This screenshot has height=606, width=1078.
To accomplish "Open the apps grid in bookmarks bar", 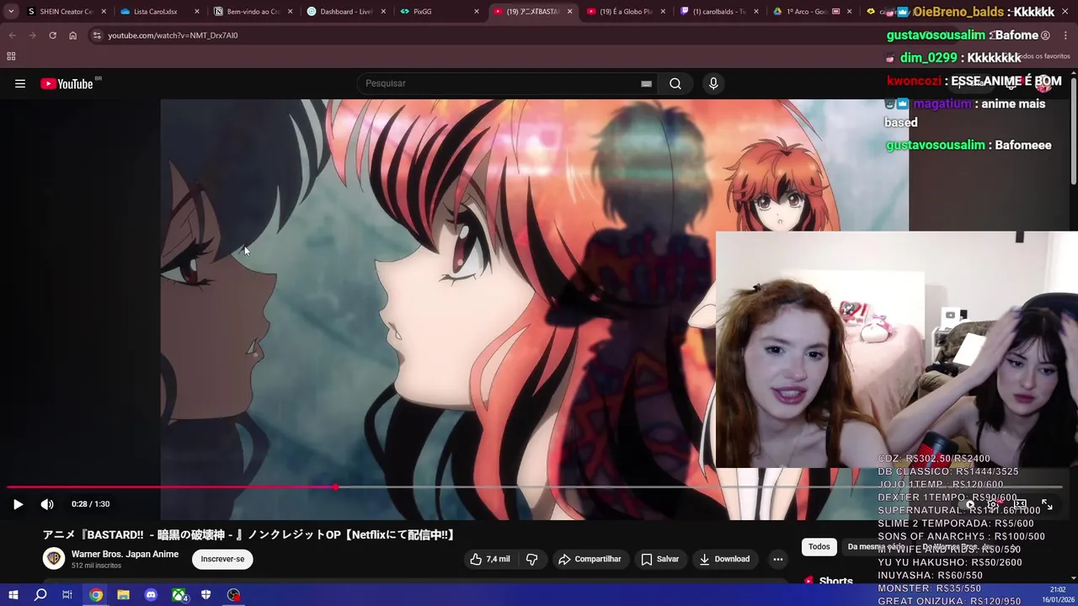I will 11,56.
